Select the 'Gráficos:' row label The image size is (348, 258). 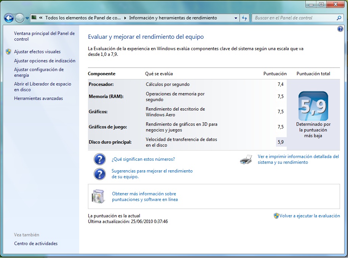point(98,112)
